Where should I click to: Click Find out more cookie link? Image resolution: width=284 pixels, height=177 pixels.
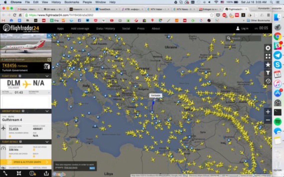[x=71, y=168]
